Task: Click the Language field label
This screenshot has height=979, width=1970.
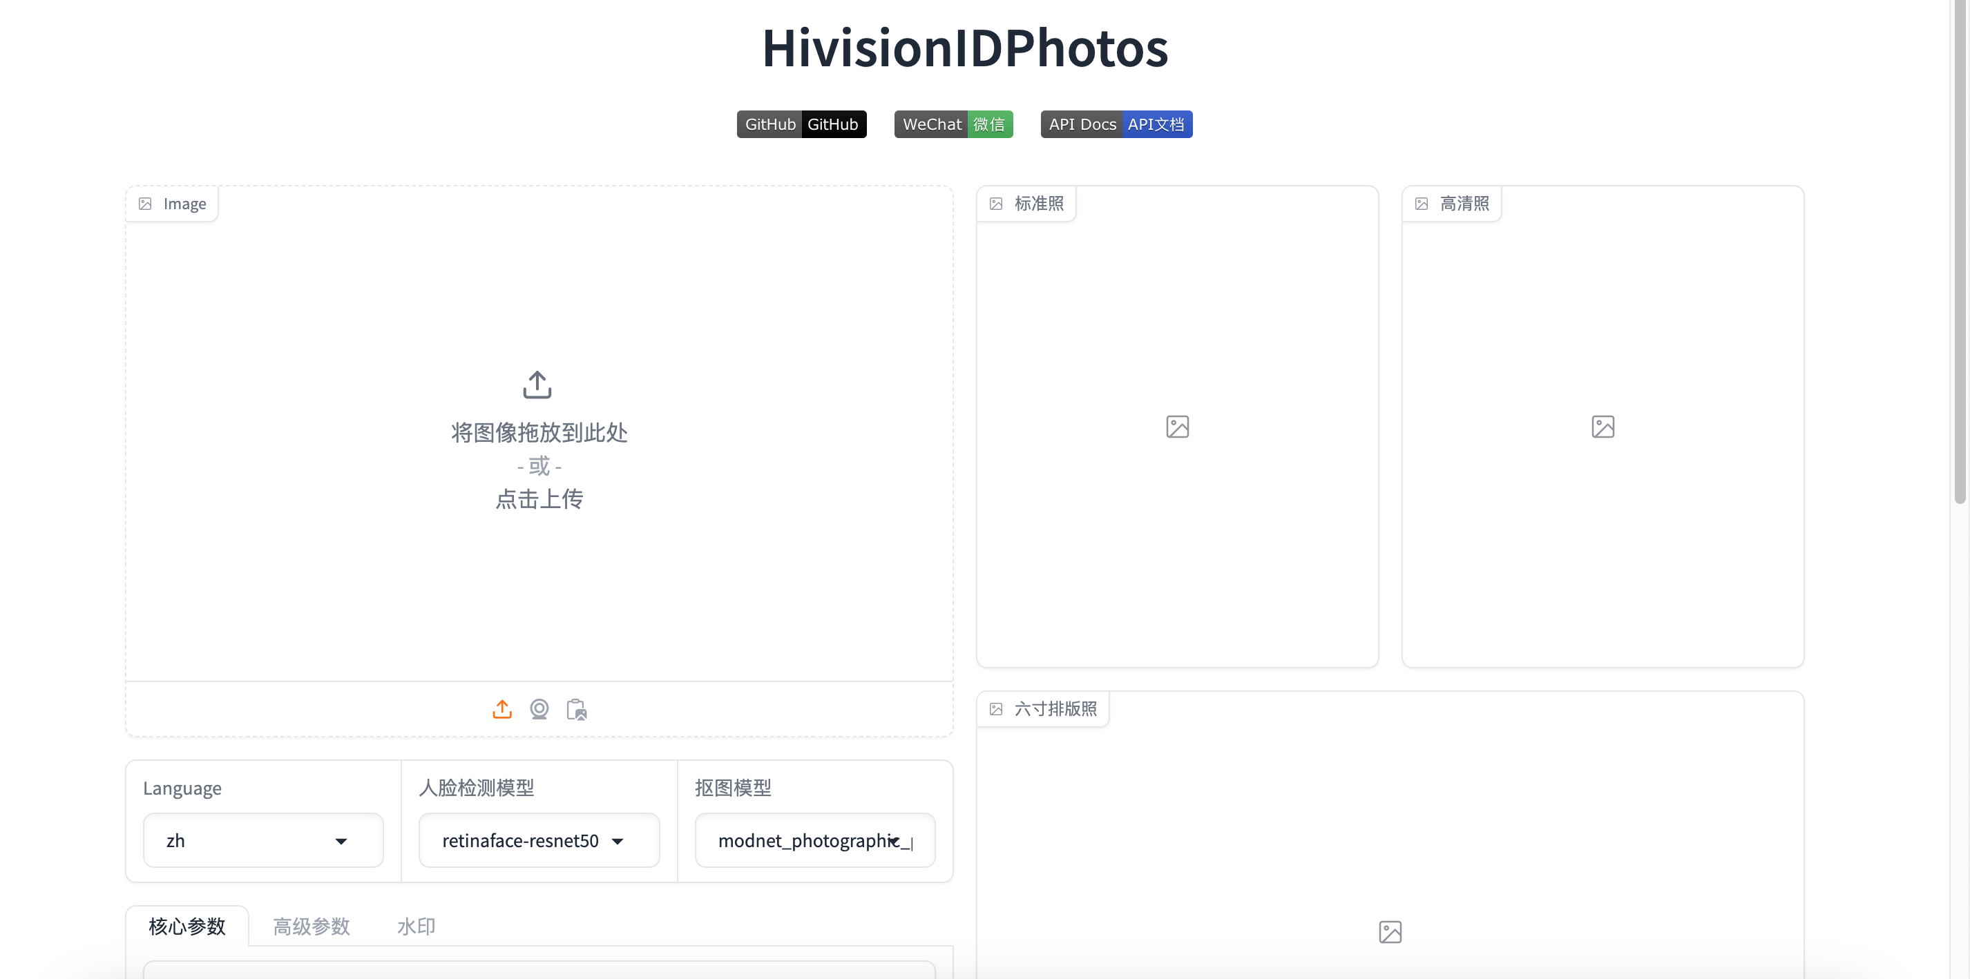Action: point(182,788)
